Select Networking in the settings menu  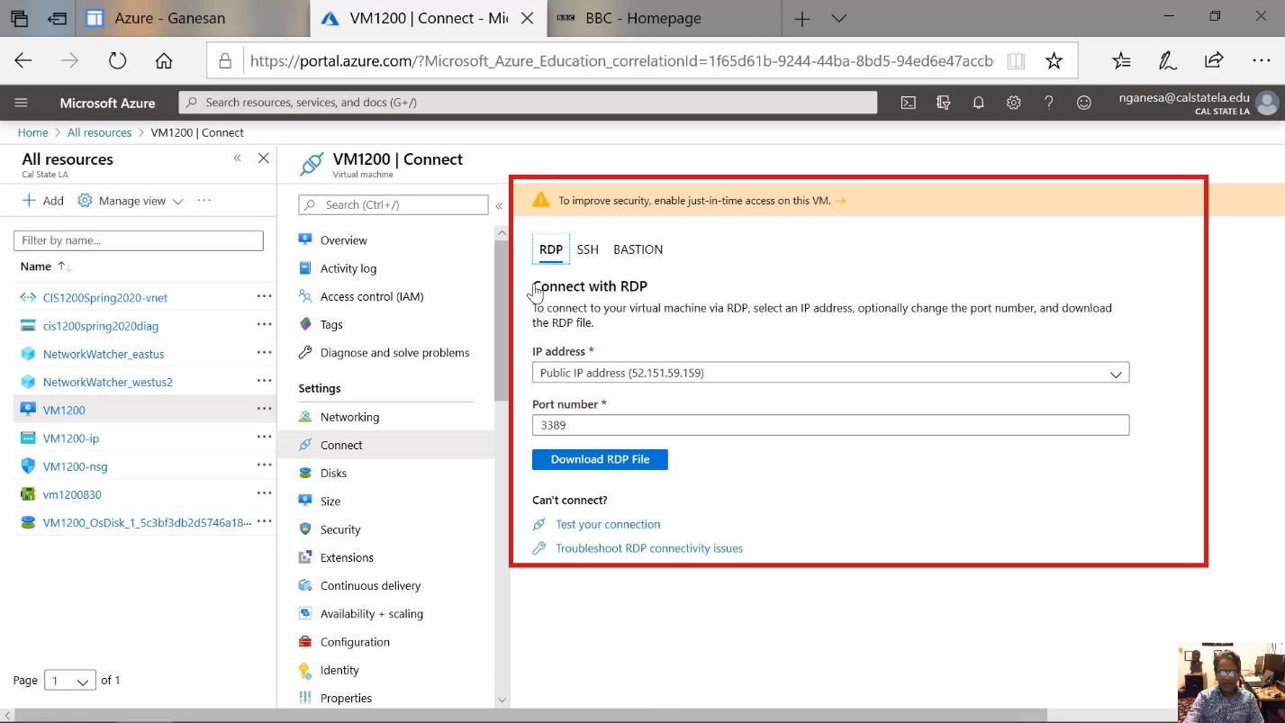[x=349, y=417]
